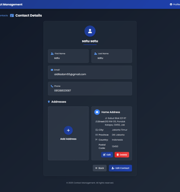This screenshot has height=192, width=180.
Task: Click the Province map icon
Action: [x=96, y=135]
